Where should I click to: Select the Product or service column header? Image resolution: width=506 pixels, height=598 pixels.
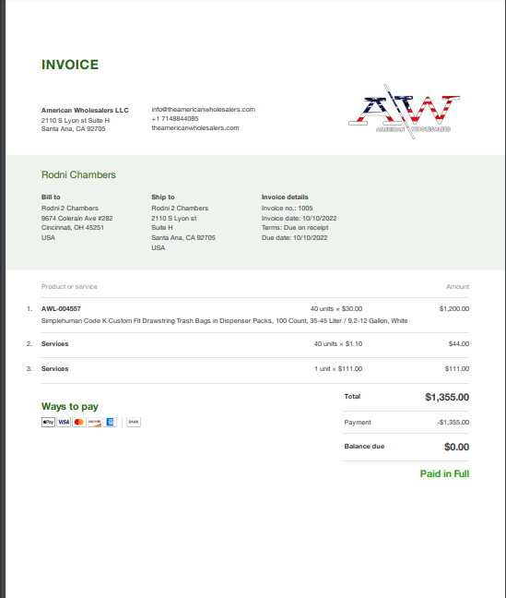69,286
